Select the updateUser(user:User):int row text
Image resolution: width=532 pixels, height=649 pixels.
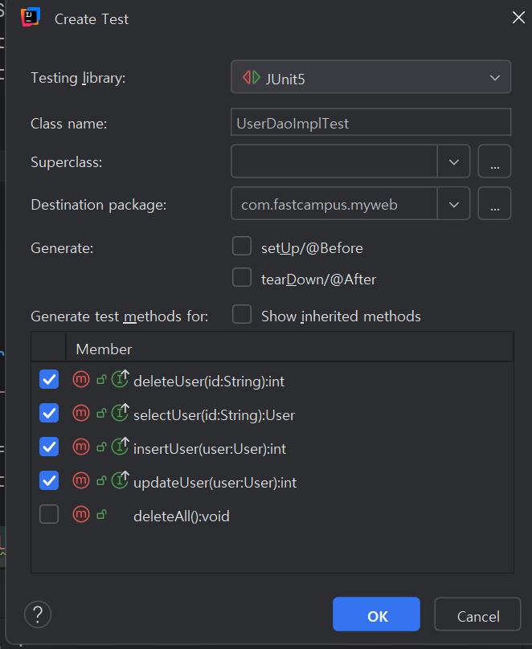click(215, 483)
